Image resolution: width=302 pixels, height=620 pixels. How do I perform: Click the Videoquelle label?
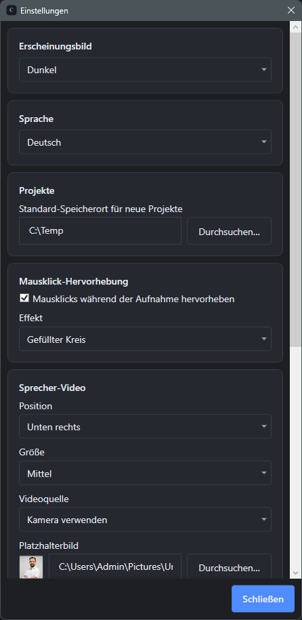[x=44, y=499]
